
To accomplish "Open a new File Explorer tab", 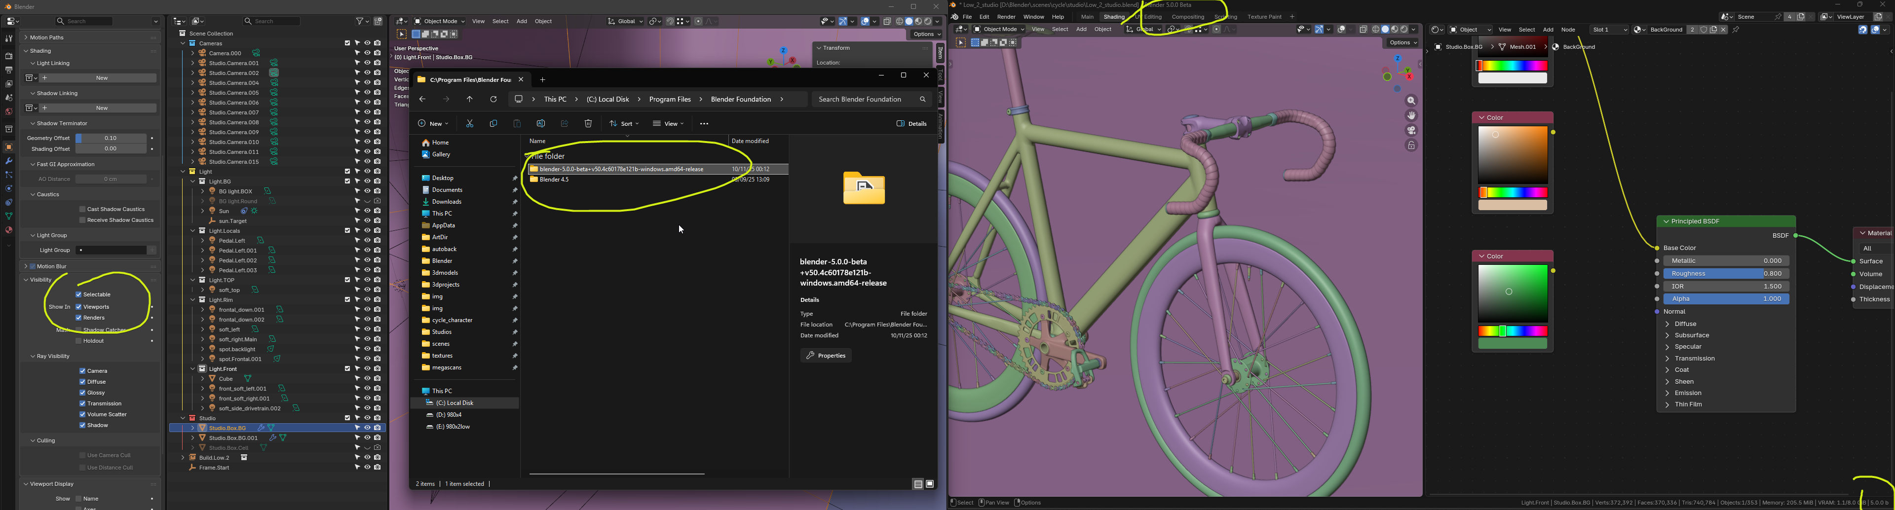I will click(543, 79).
